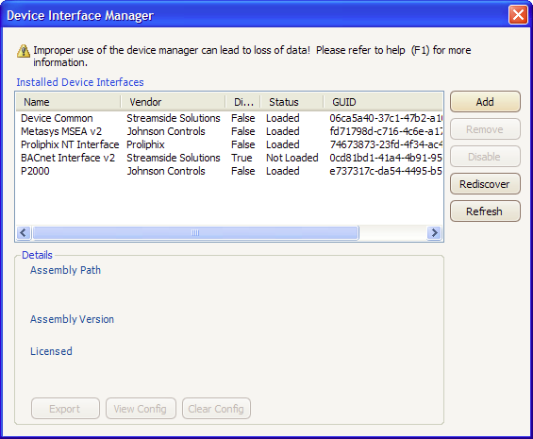Click Proliphix vendor cell
Viewport: 533px width, 439px height.
coord(145,144)
